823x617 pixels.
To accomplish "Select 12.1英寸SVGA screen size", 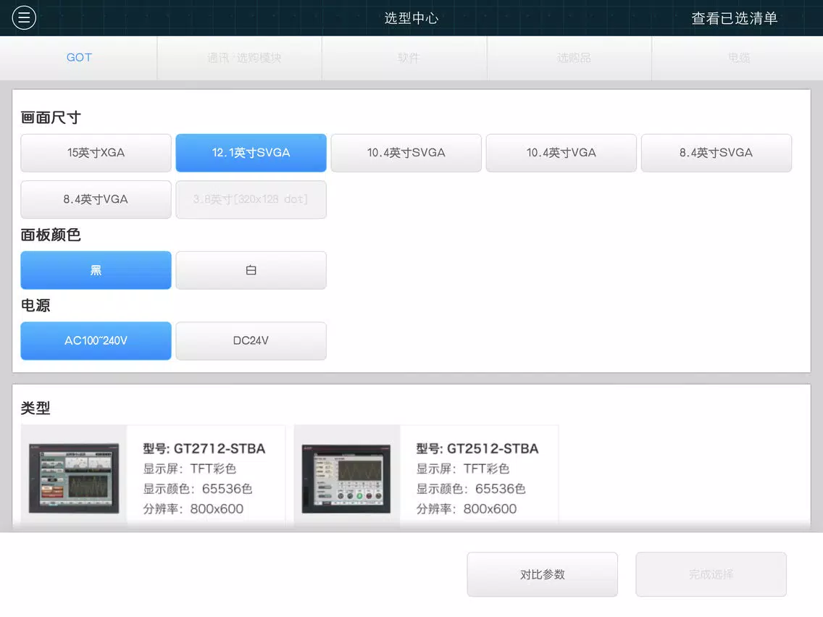I will point(251,153).
